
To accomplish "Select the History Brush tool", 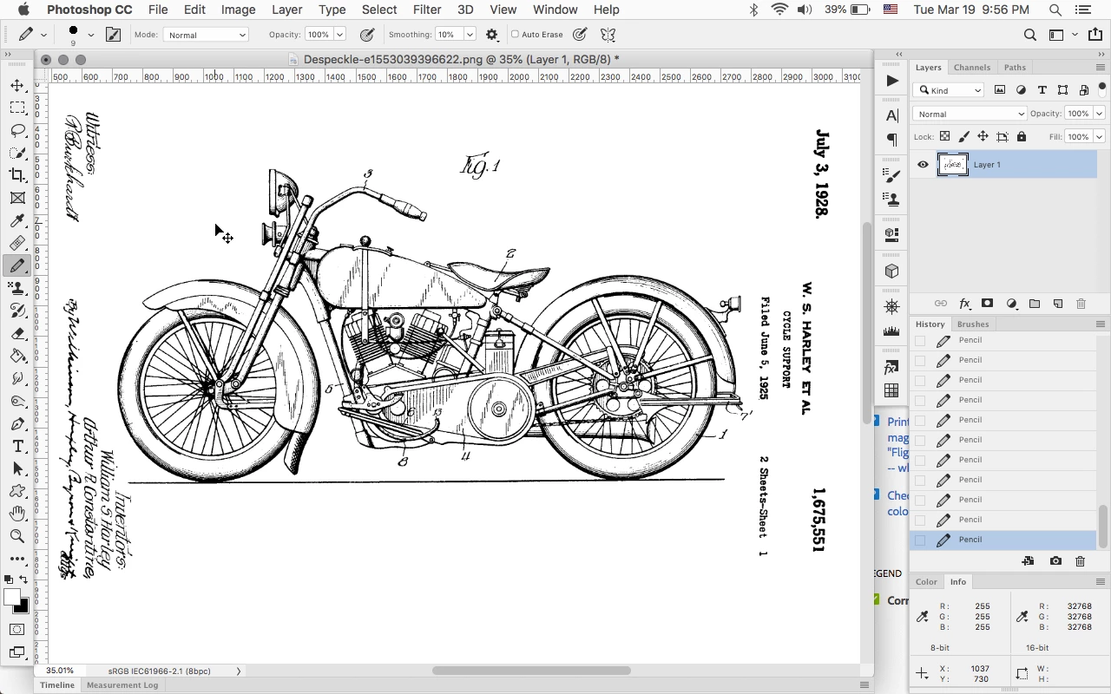I will pos(17,311).
